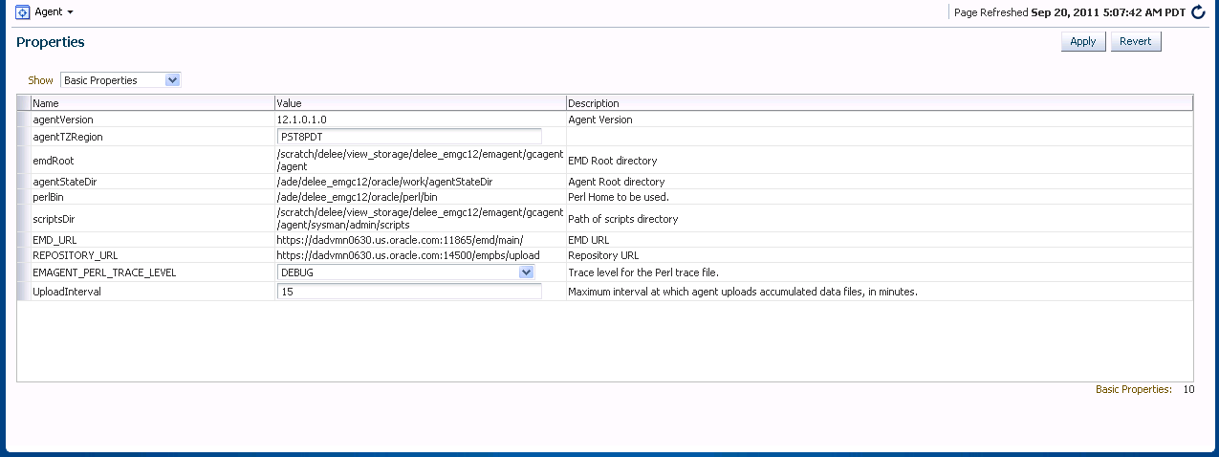Select the EMAGENT_PERL_TRACE_LEVEL row name
This screenshot has height=457, width=1219.
pos(104,272)
